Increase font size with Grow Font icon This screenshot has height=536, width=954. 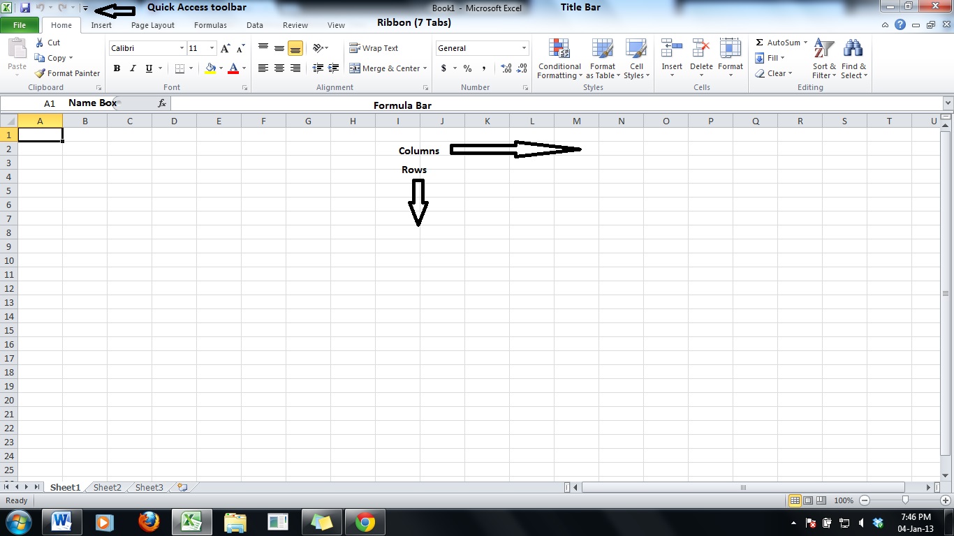click(225, 48)
